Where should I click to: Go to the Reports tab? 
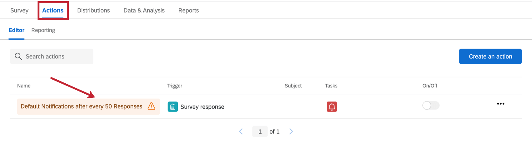point(188,10)
